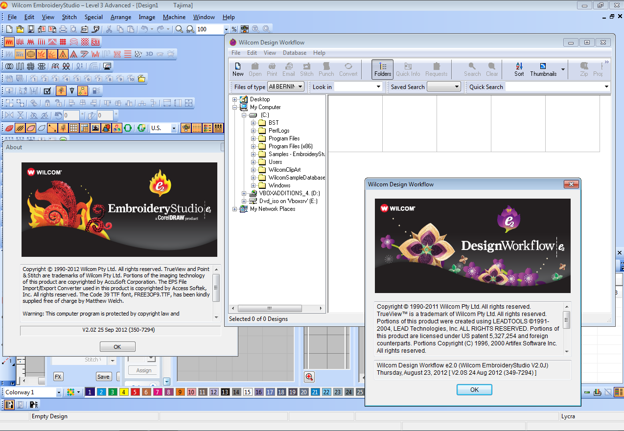Click the Save button below Stitch field

(103, 377)
